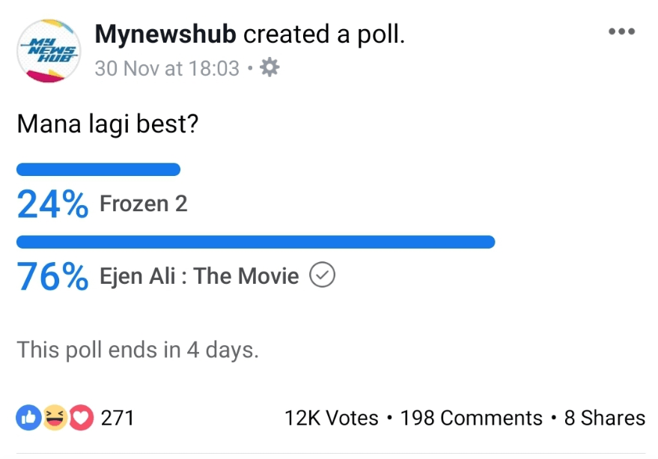Open the 30 Nov at 18:03 timestamp
Image resolution: width=658 pixels, height=459 pixels.
tap(167, 69)
